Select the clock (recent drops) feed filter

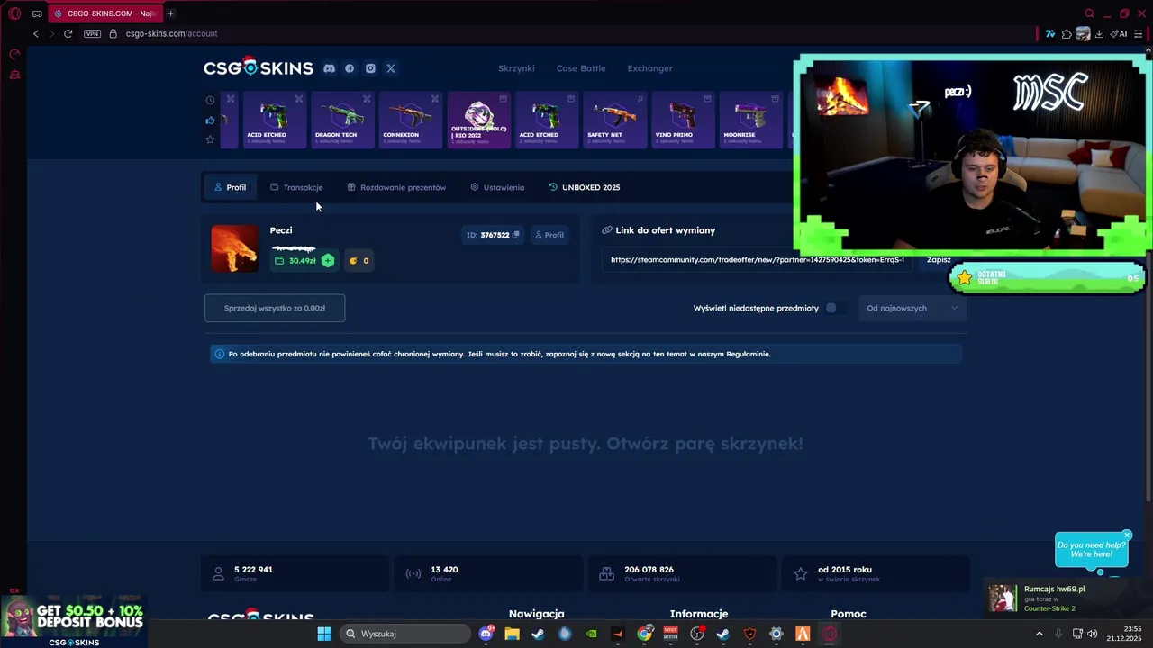210,101
